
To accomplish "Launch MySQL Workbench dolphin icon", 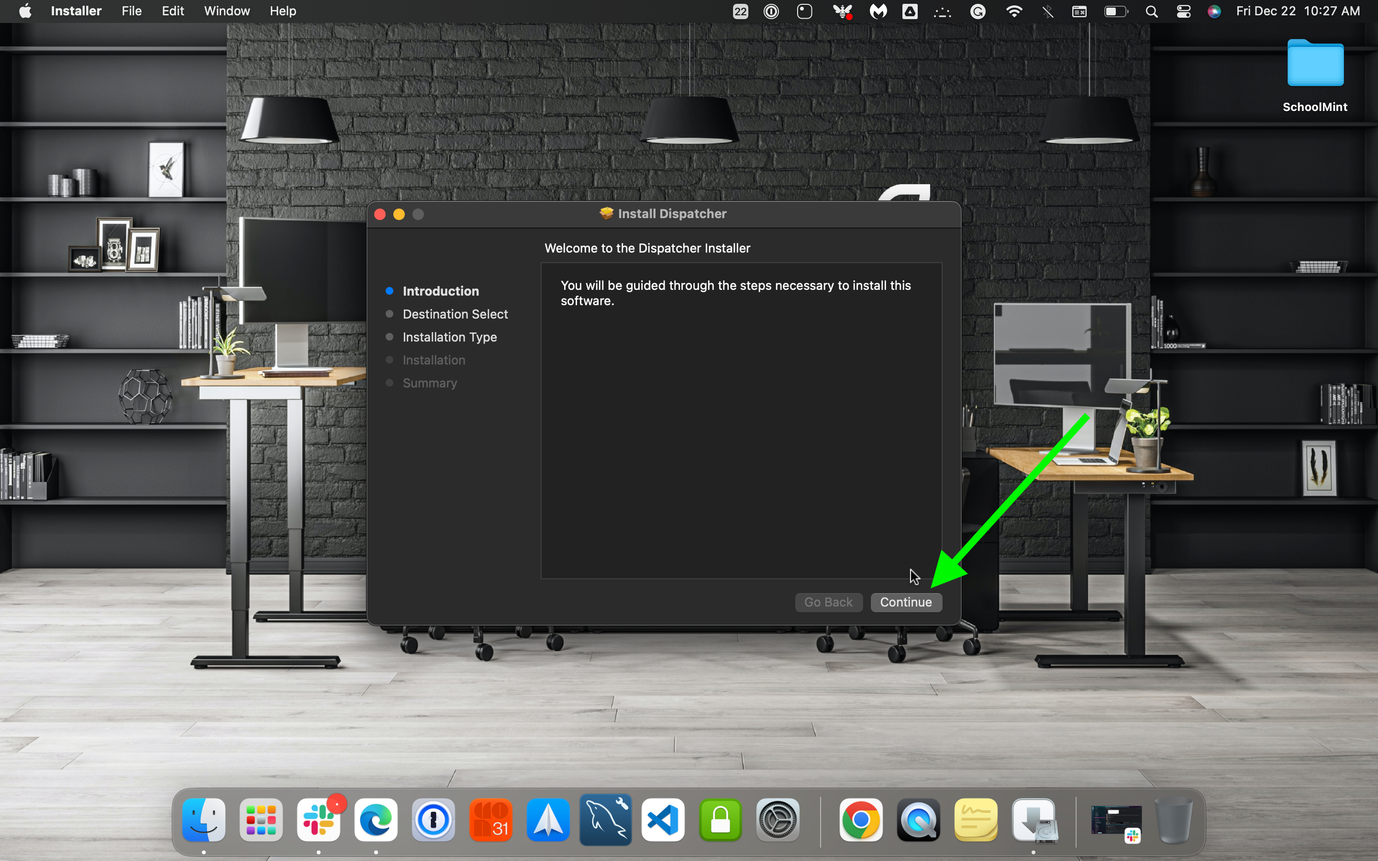I will coord(605,820).
